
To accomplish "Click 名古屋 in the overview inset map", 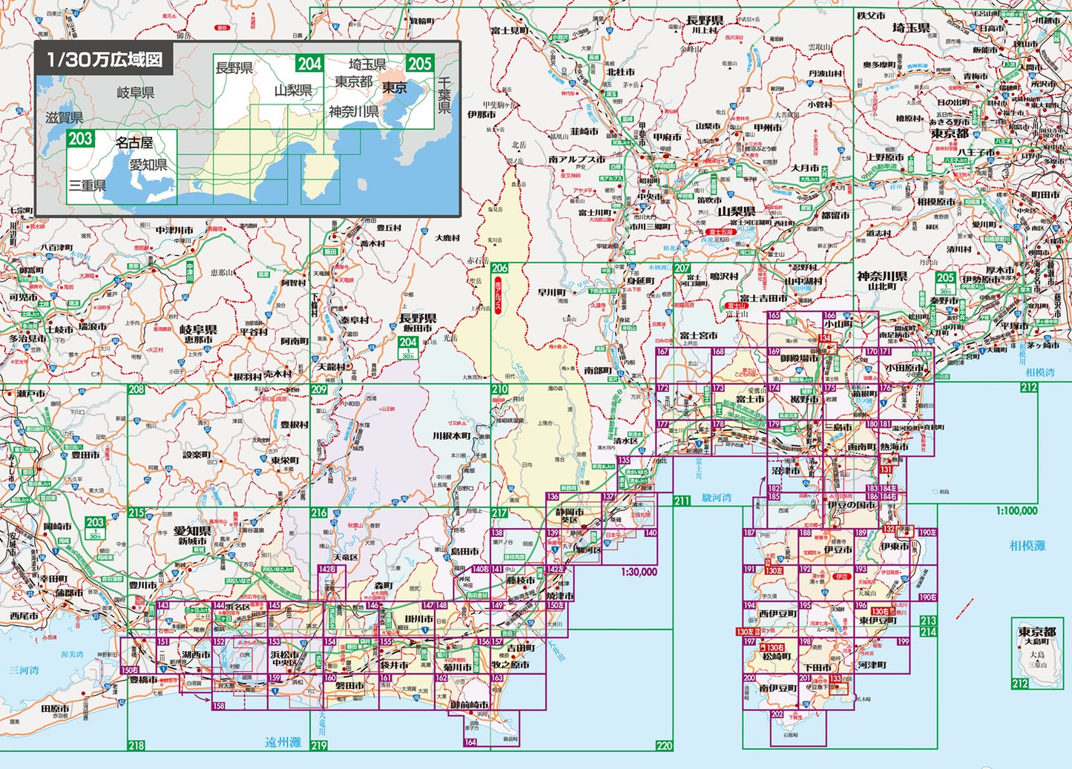I will (x=134, y=142).
